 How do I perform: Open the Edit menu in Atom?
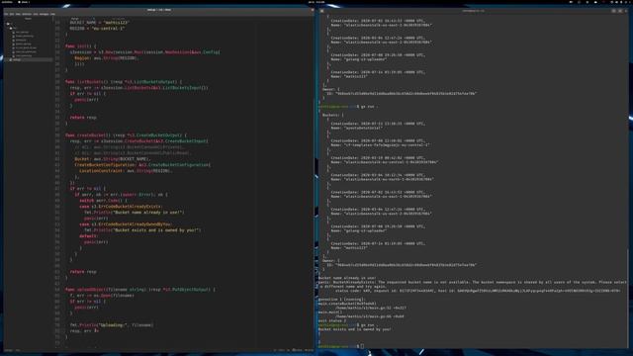tap(12, 14)
